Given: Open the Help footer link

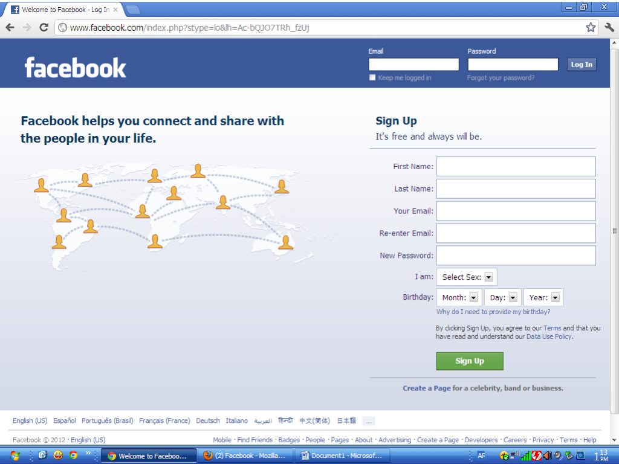Looking at the screenshot, I should point(590,440).
